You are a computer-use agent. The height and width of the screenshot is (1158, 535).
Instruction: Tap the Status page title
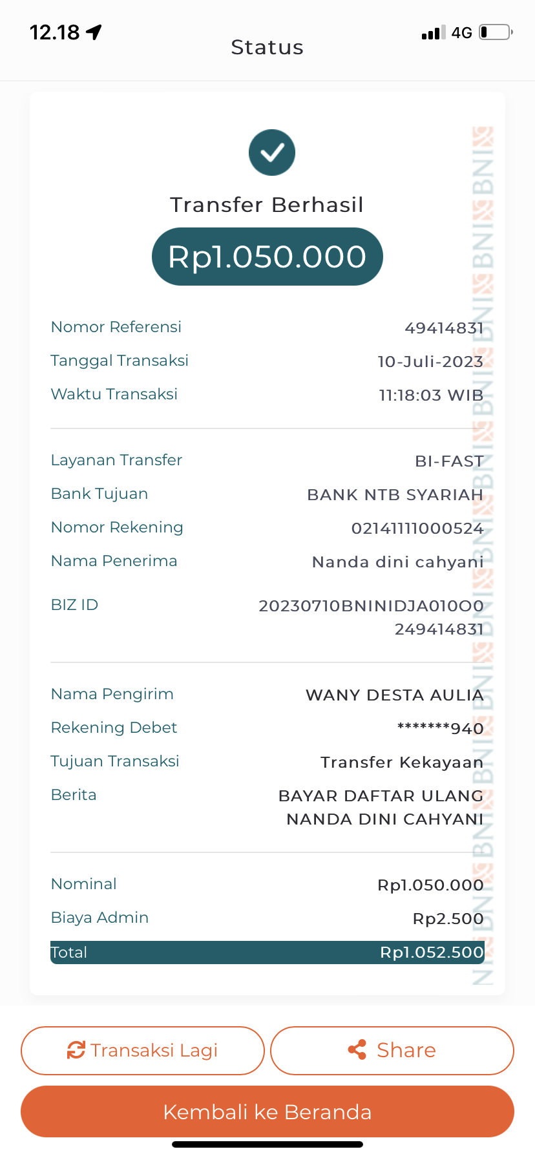tap(267, 47)
